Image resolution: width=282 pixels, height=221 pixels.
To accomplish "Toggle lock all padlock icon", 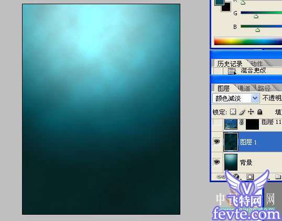I will coord(259,112).
